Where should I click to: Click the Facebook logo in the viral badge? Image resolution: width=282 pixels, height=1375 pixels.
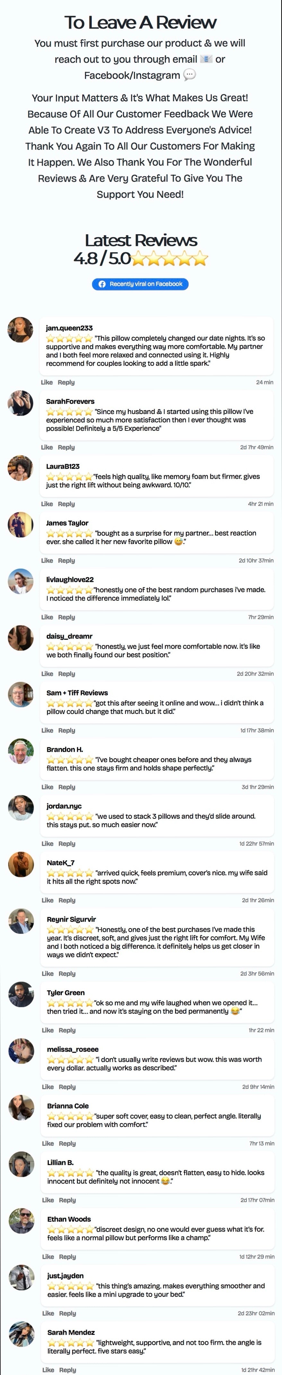click(102, 284)
